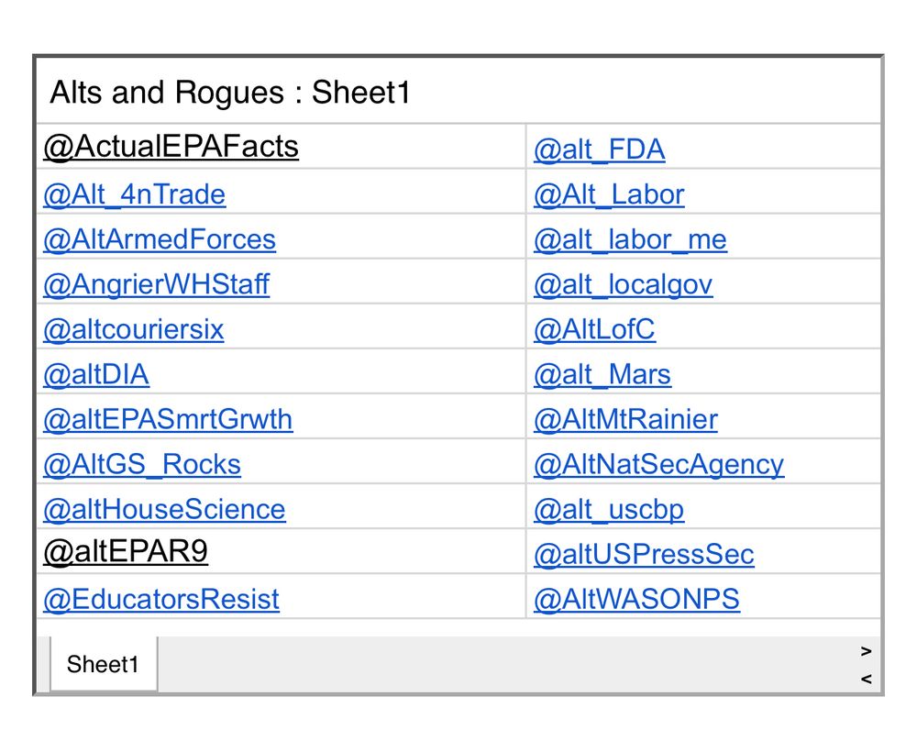This screenshot has width=917, height=741.
Task: Open the @ActualEPAFacts link
Action: [x=171, y=146]
